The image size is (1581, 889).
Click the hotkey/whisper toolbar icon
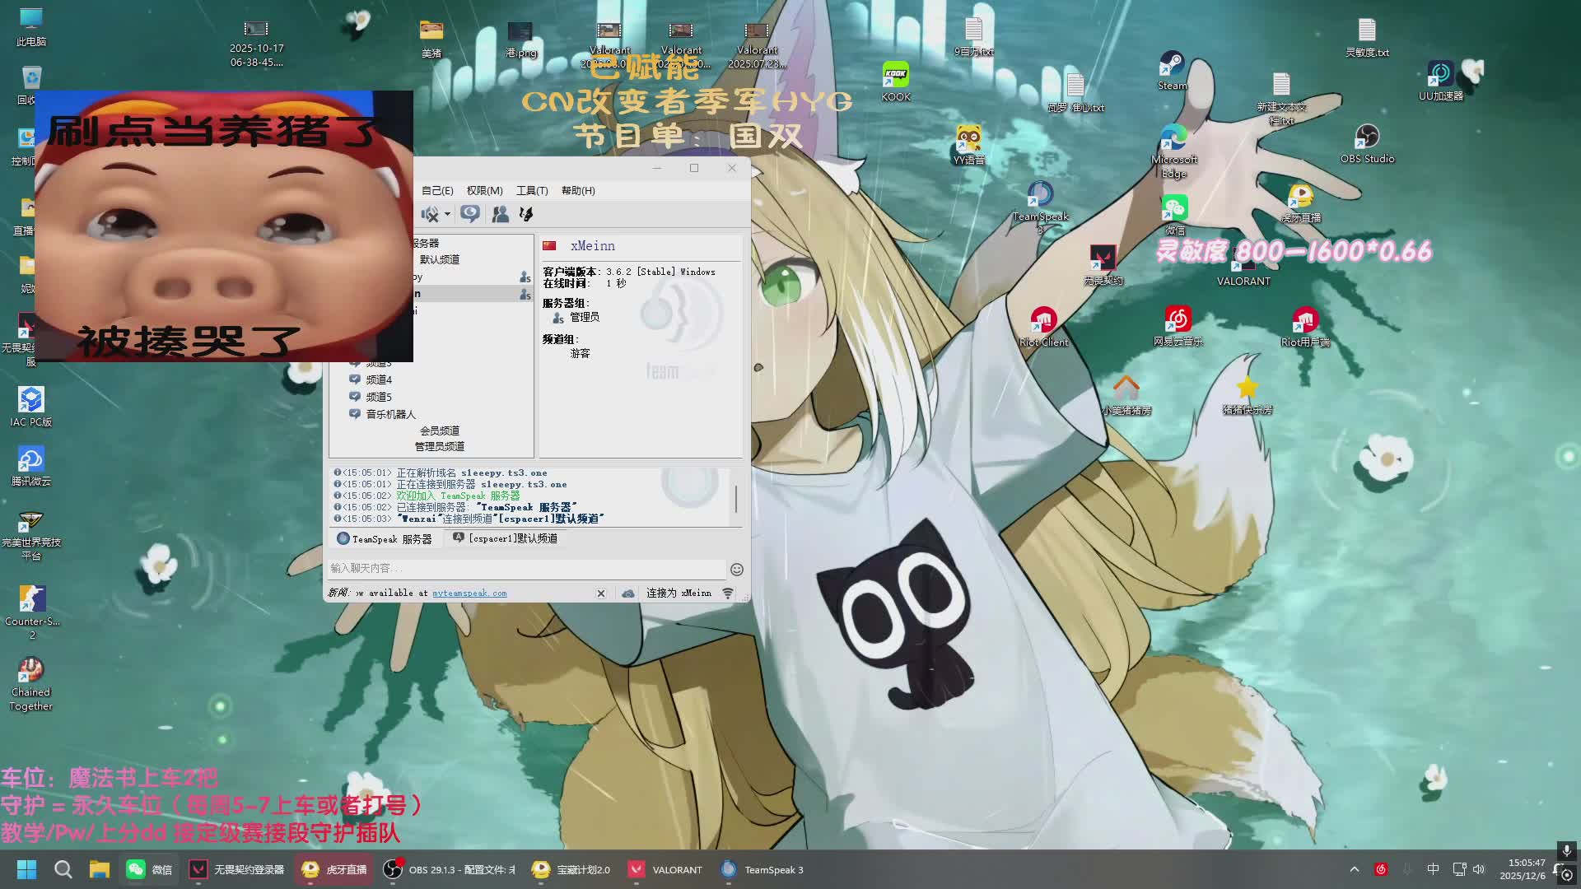[526, 214]
